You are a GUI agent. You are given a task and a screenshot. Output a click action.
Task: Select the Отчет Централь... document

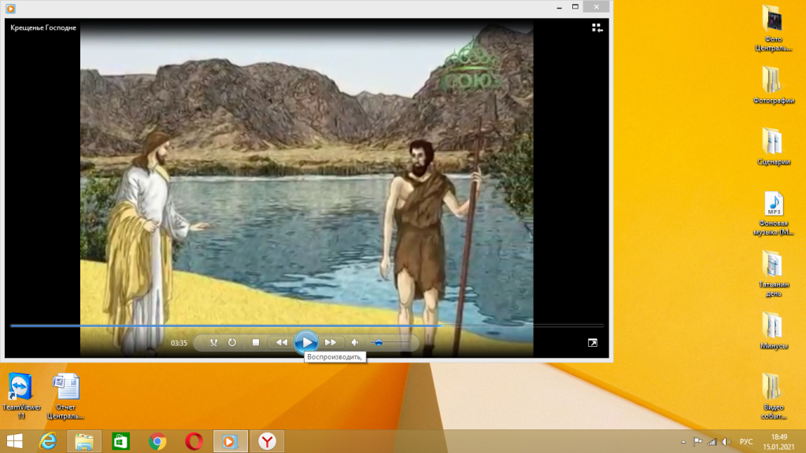[65, 396]
